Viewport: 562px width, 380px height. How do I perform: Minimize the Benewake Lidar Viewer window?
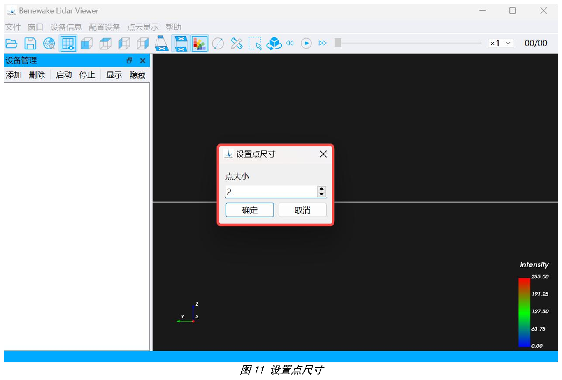482,11
